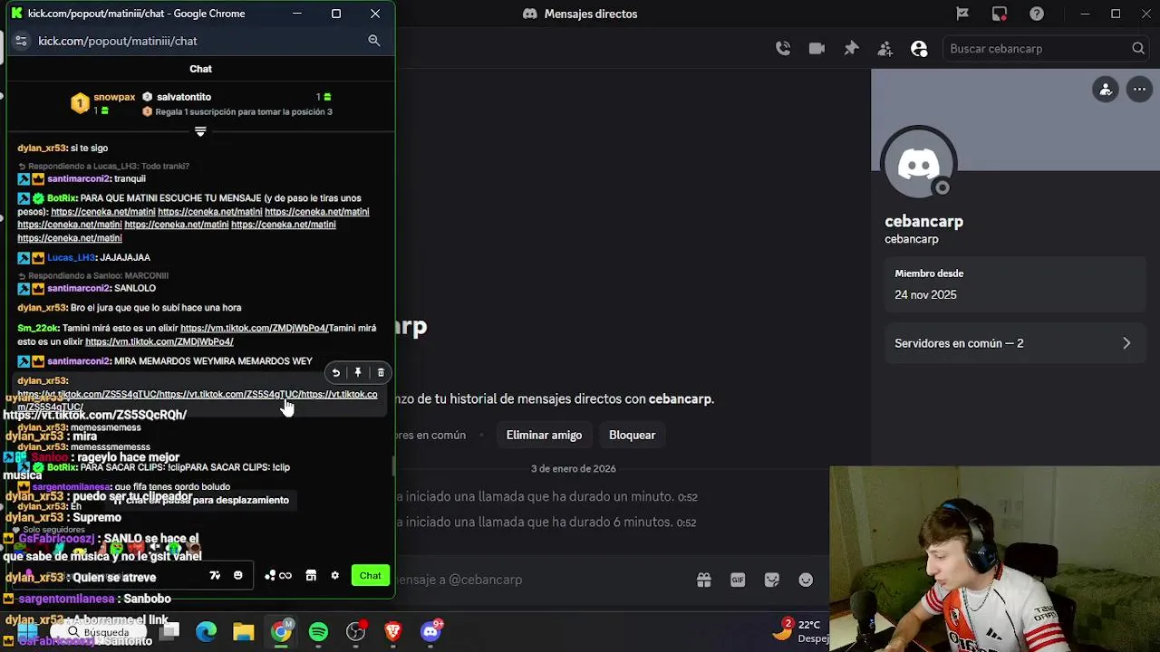The image size is (1160, 652).
Task: Open Discord inbox flag icon
Action: click(962, 14)
